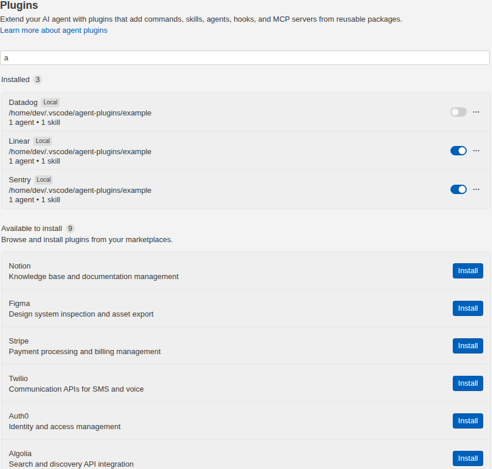Select the Datadog plugin name
Screen dimensions: 492x469
(23, 103)
